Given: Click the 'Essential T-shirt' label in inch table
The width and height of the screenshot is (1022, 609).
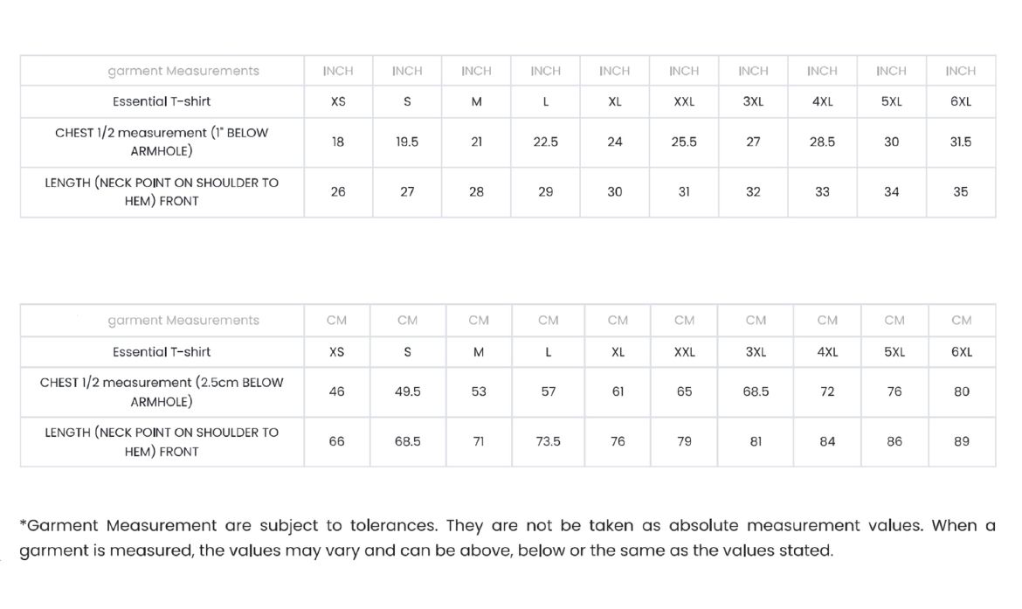Looking at the screenshot, I should [162, 101].
